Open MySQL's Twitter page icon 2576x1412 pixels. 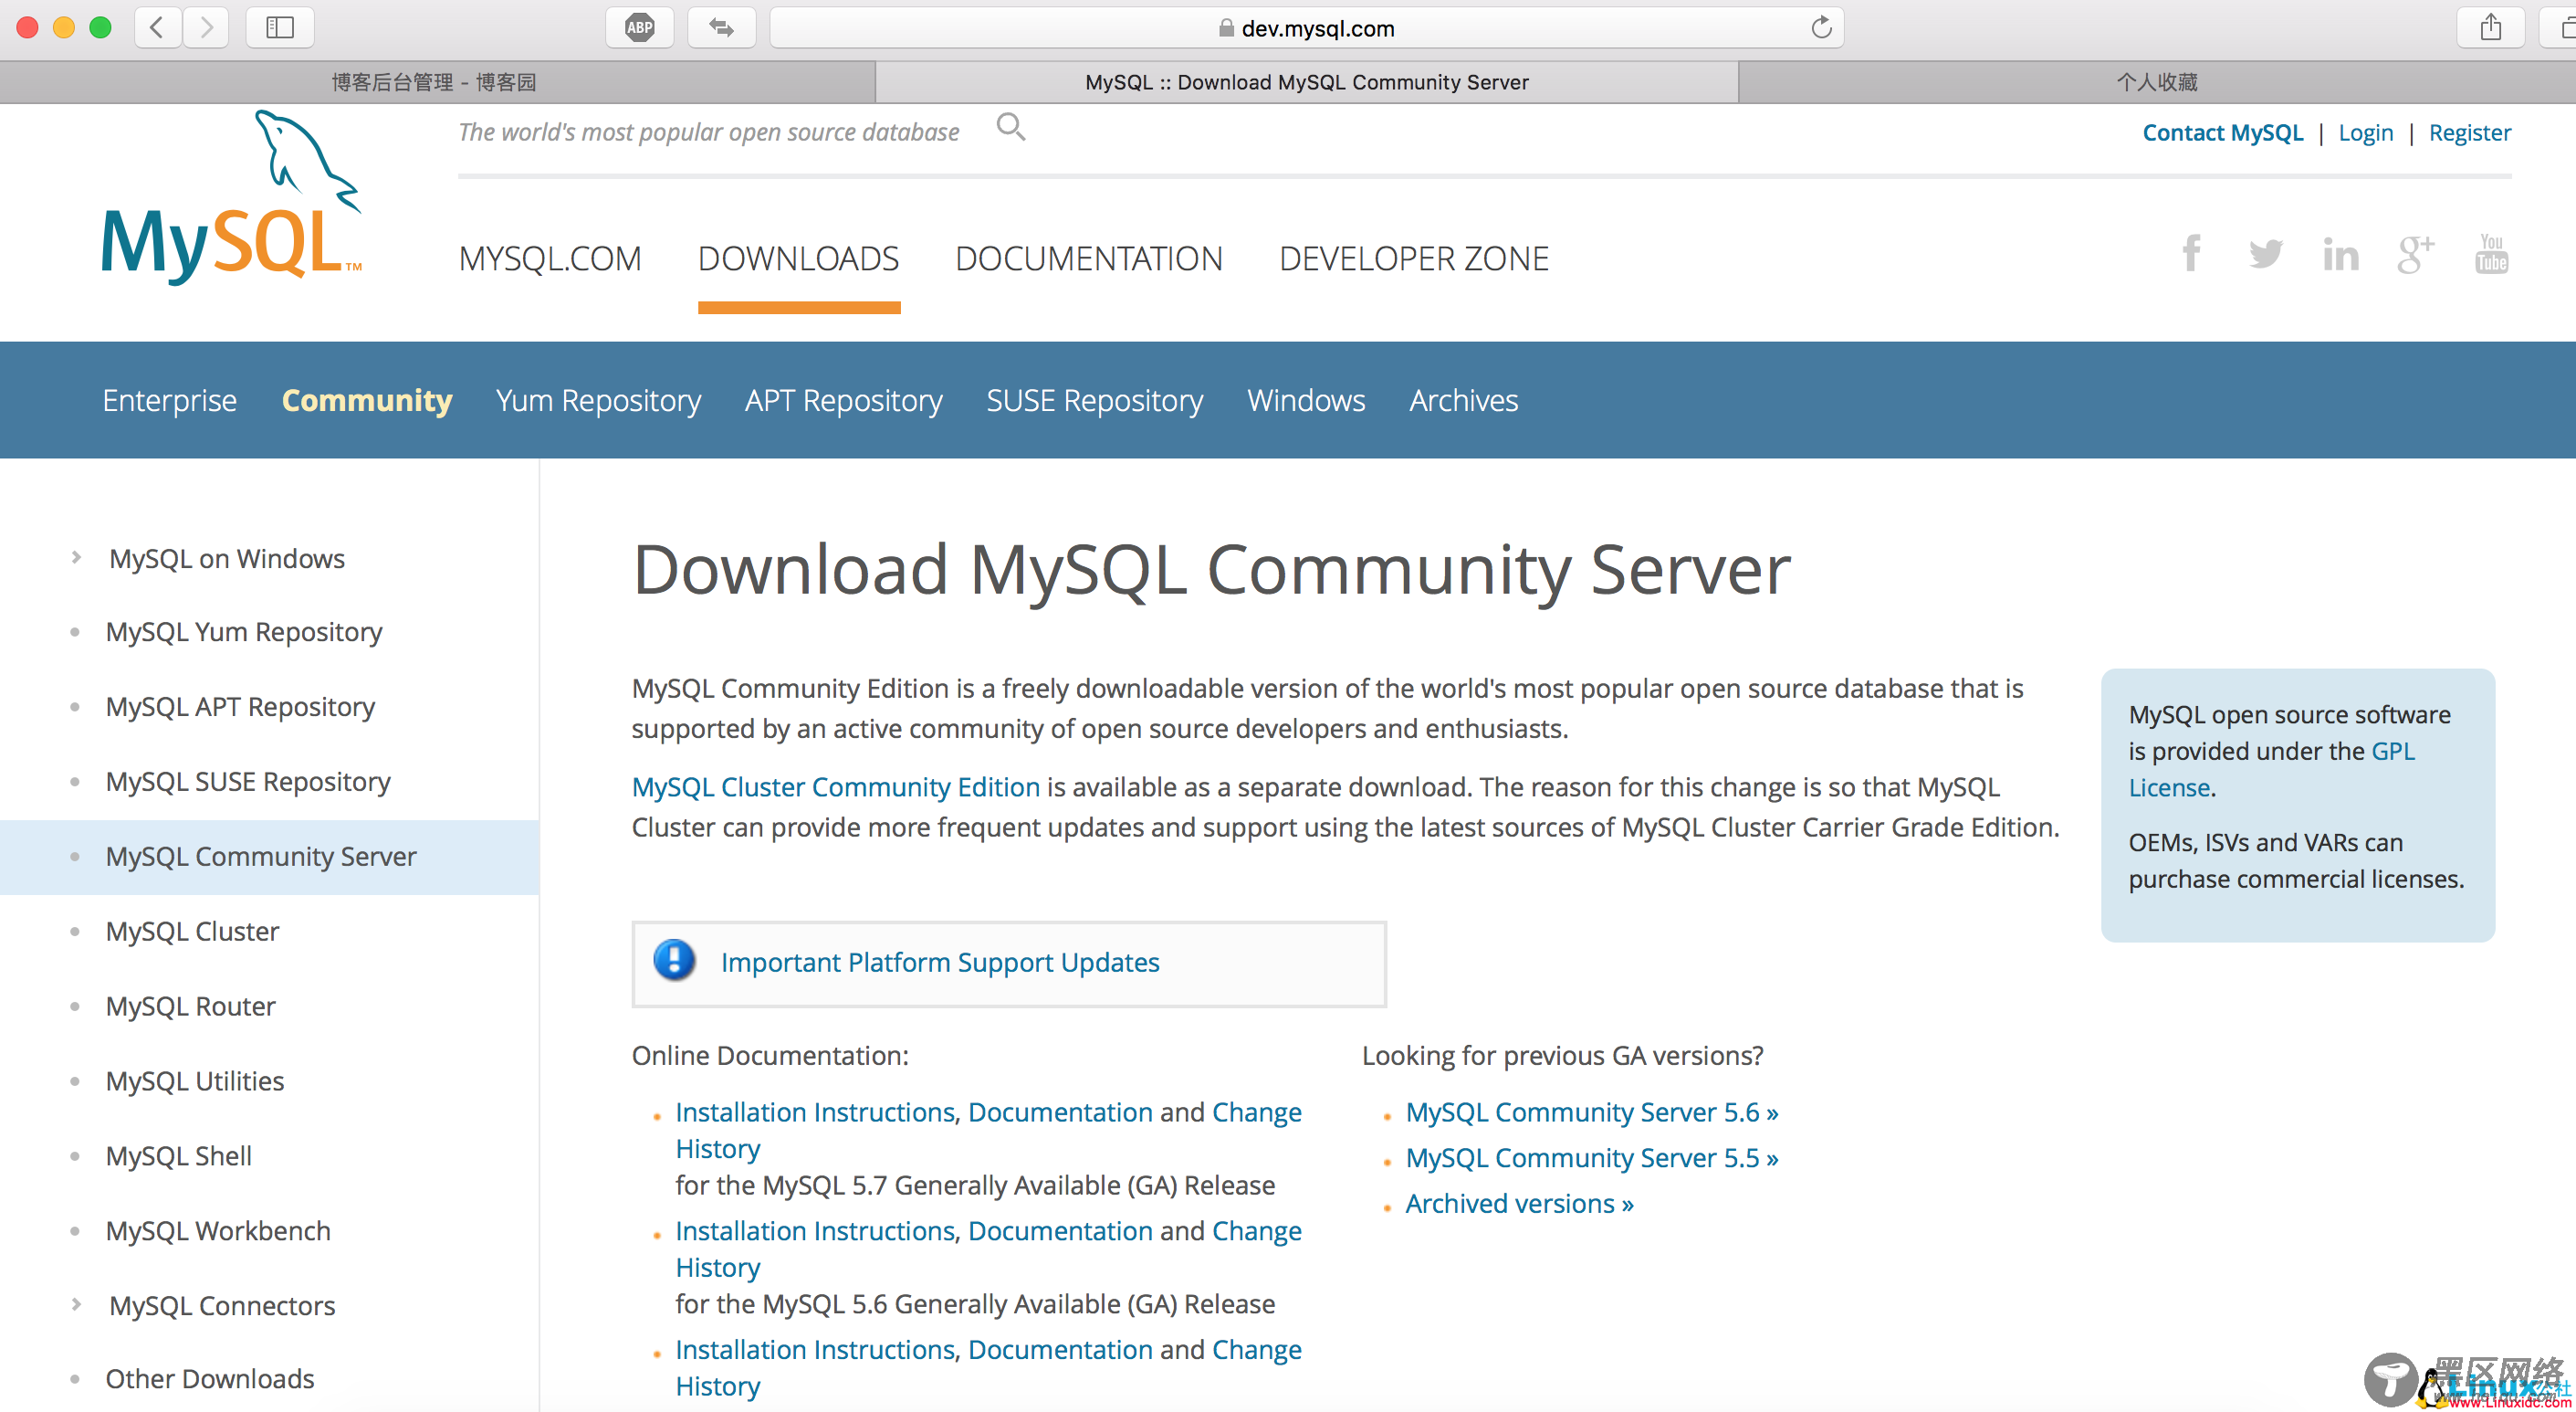2265,253
